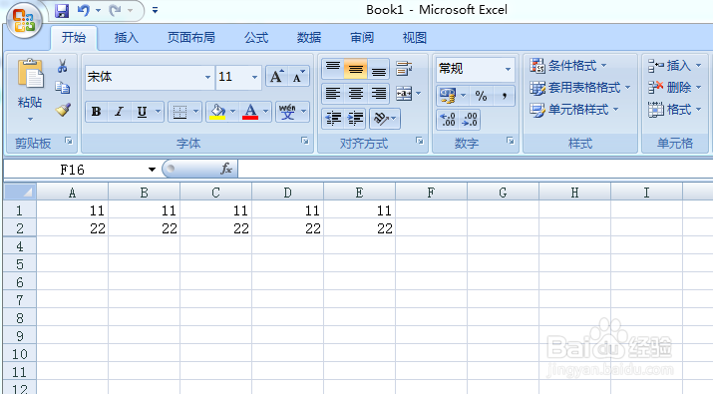Open fill color dropdown arrow

pyautogui.click(x=232, y=112)
